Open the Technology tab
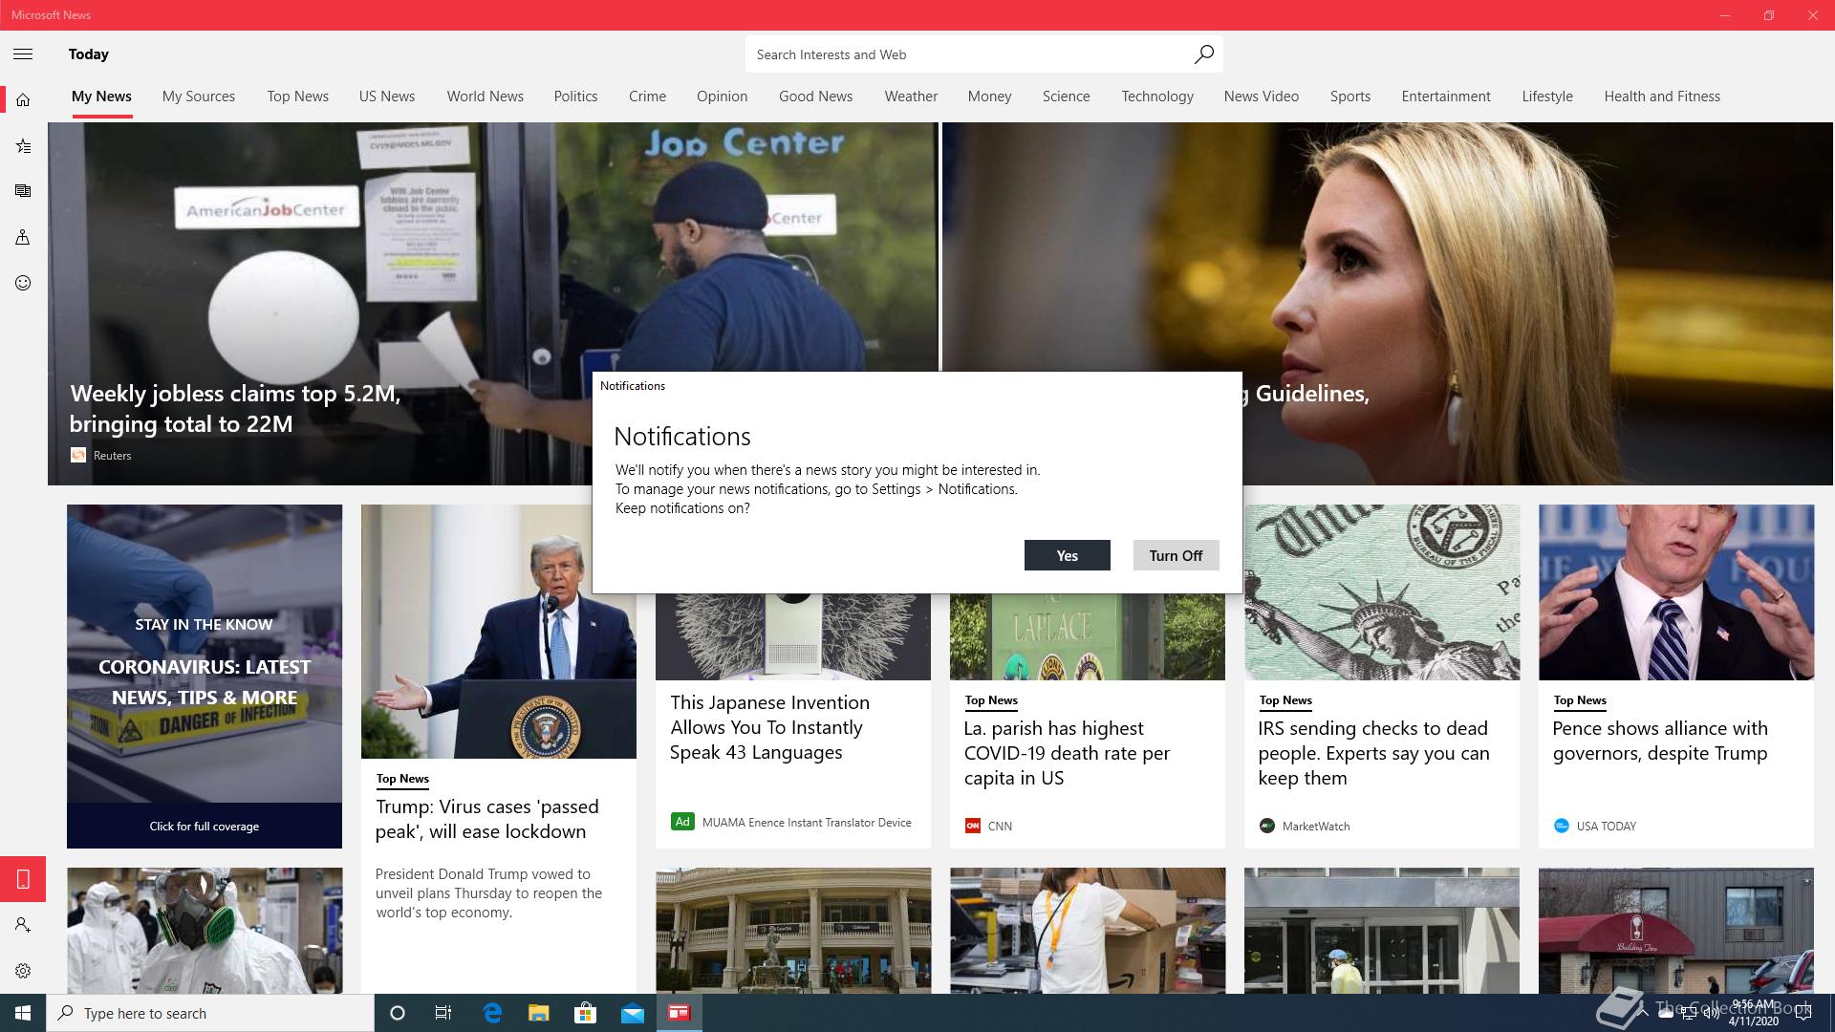Image resolution: width=1835 pixels, height=1032 pixels. [x=1157, y=97]
